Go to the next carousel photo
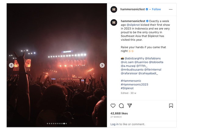This screenshot has height=131, width=198. click(102, 65)
